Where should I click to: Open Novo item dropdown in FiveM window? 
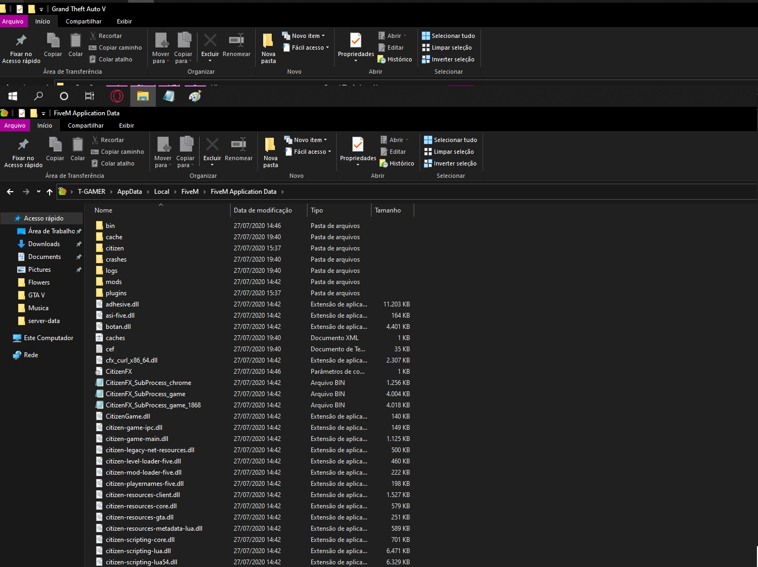tap(305, 140)
